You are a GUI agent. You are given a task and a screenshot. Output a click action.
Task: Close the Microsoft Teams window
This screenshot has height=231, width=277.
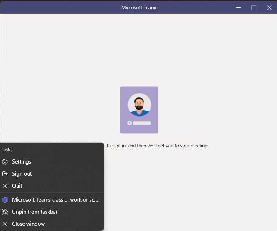click(269, 8)
